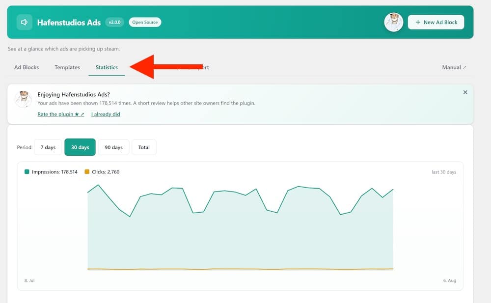Click the I already did link

106,114
